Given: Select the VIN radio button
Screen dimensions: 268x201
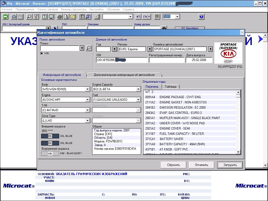Looking at the screenshot, I should click(42, 53).
